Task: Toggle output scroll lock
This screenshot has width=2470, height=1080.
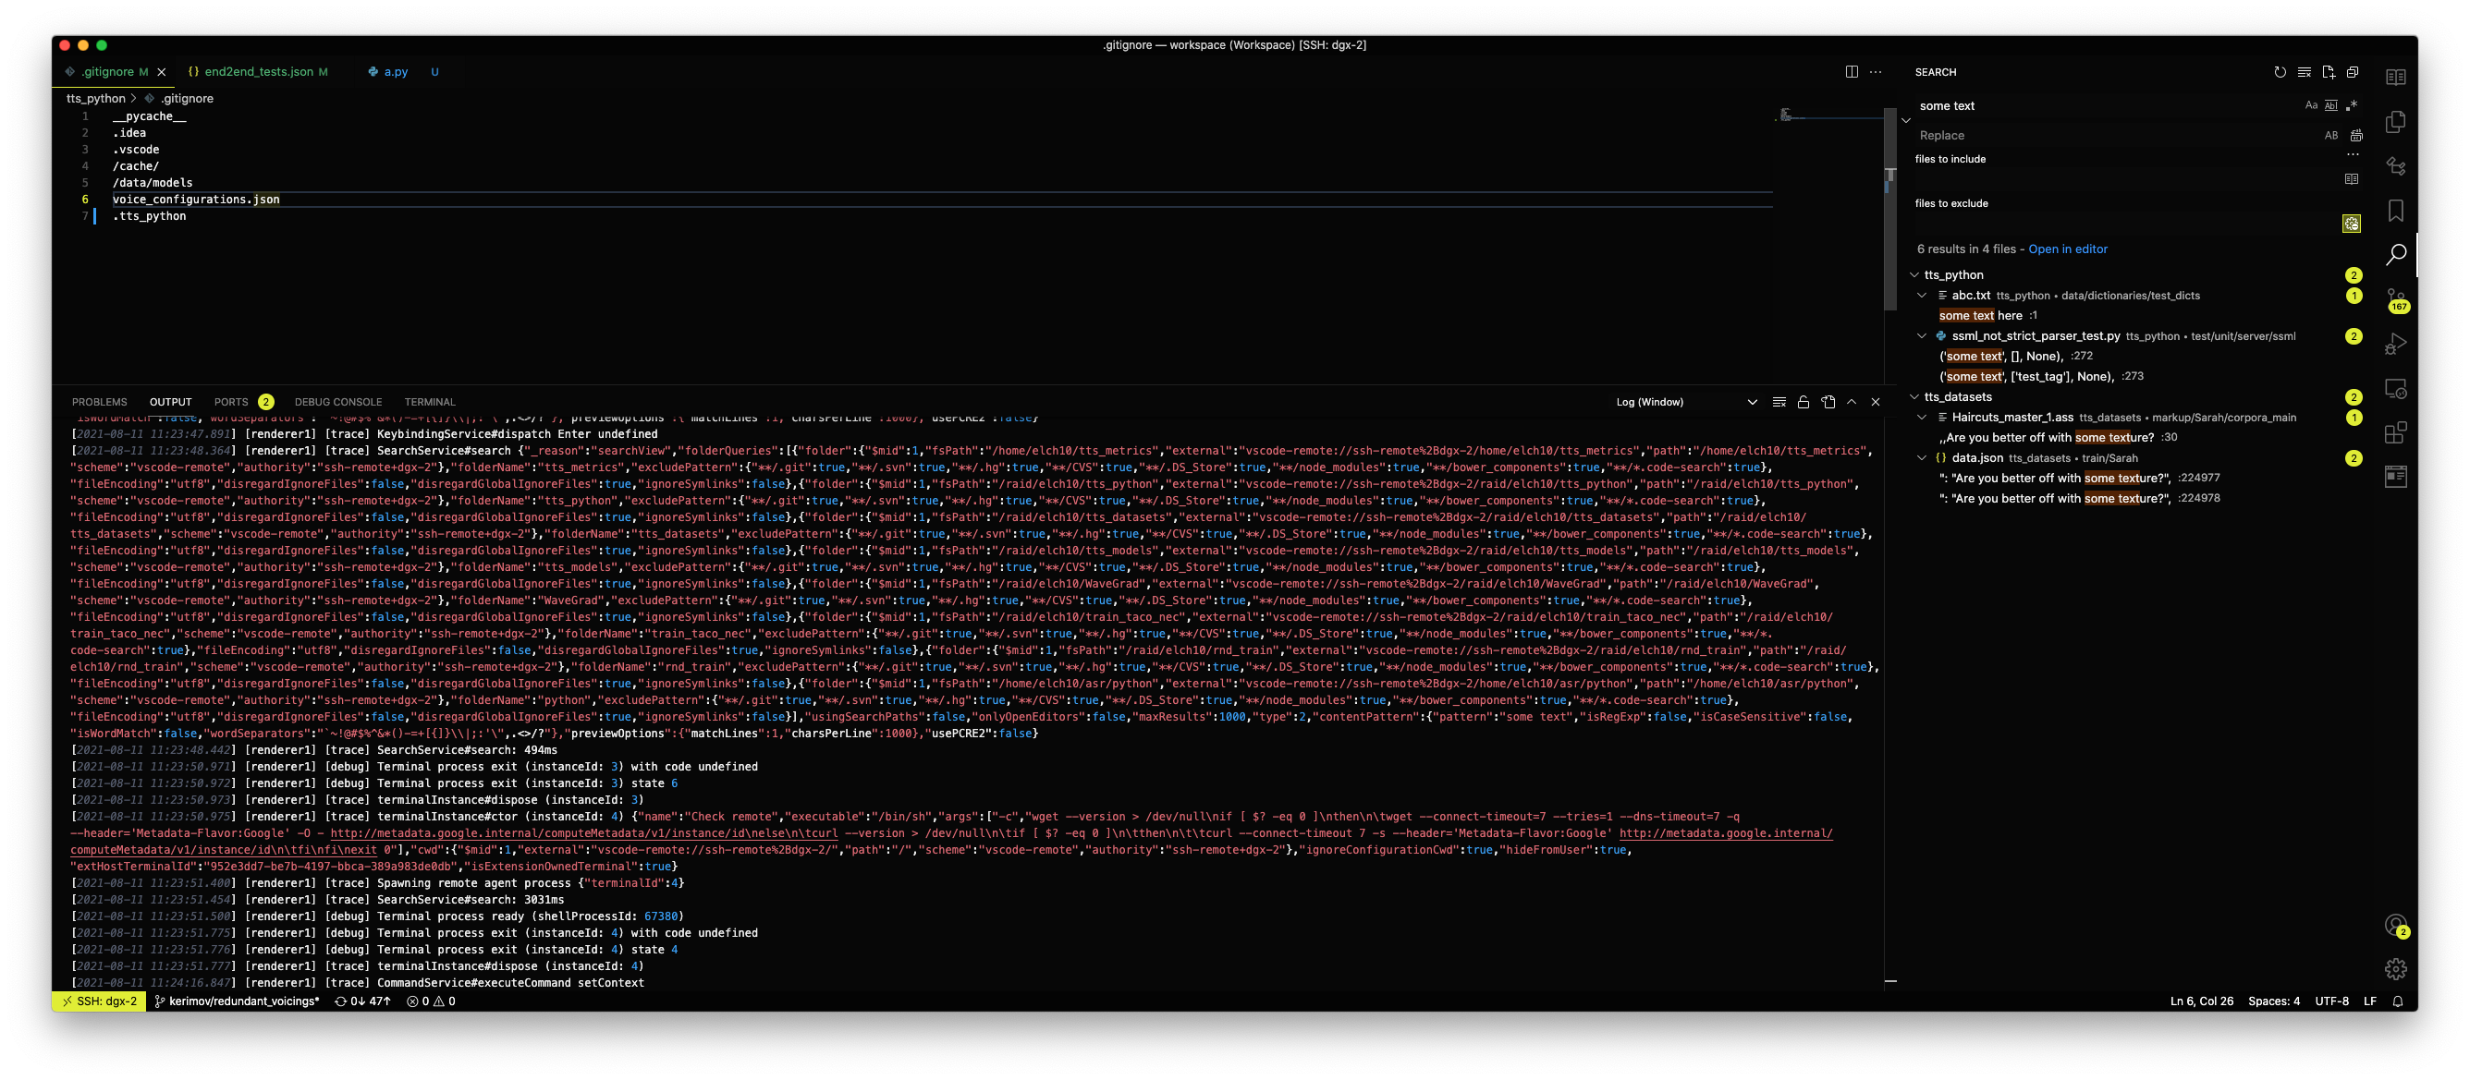Action: coord(1803,403)
